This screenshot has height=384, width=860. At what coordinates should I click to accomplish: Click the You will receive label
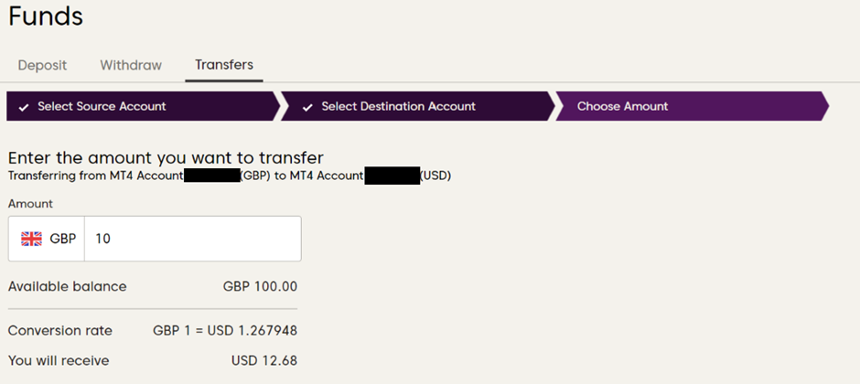pos(59,360)
